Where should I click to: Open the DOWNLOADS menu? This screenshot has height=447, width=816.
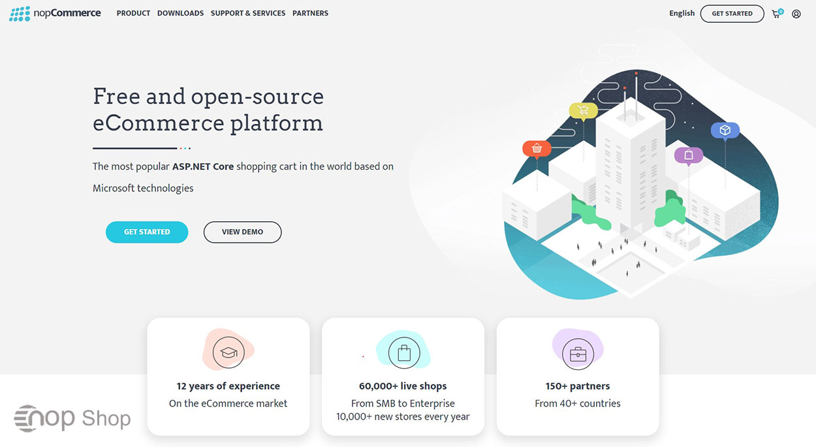click(180, 13)
